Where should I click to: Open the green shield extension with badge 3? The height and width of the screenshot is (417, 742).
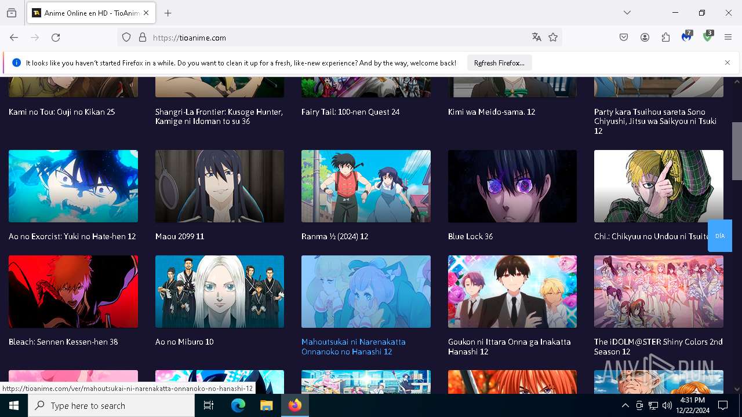[x=708, y=37]
